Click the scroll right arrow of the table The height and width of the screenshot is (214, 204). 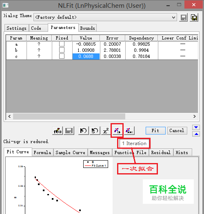(x=195, y=117)
